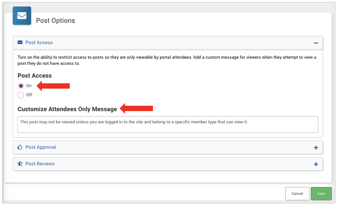Click the Off label text
This screenshot has height=205, width=337.
(29, 95)
